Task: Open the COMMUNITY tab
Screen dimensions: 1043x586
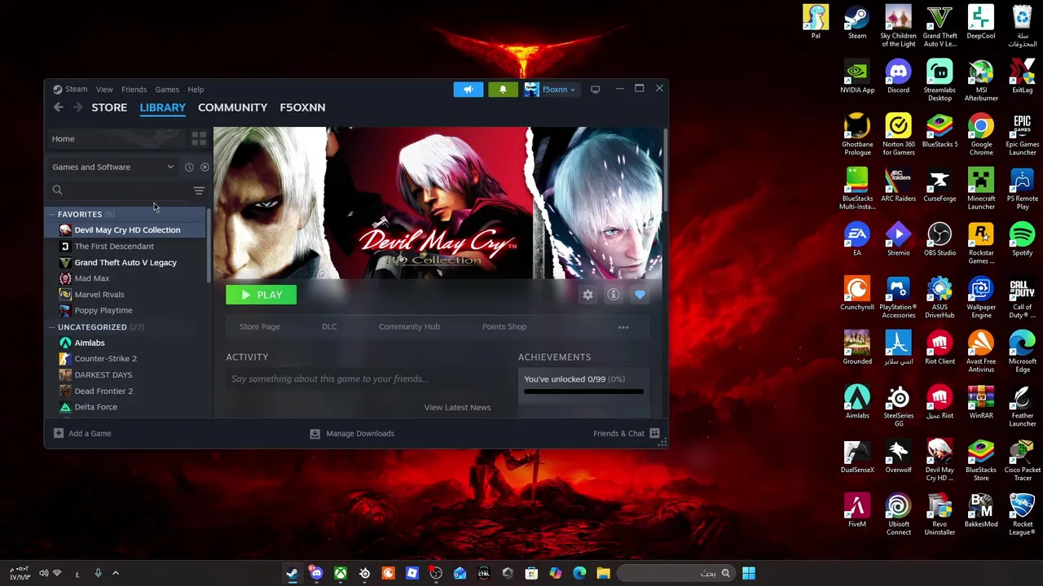Action: coord(232,107)
